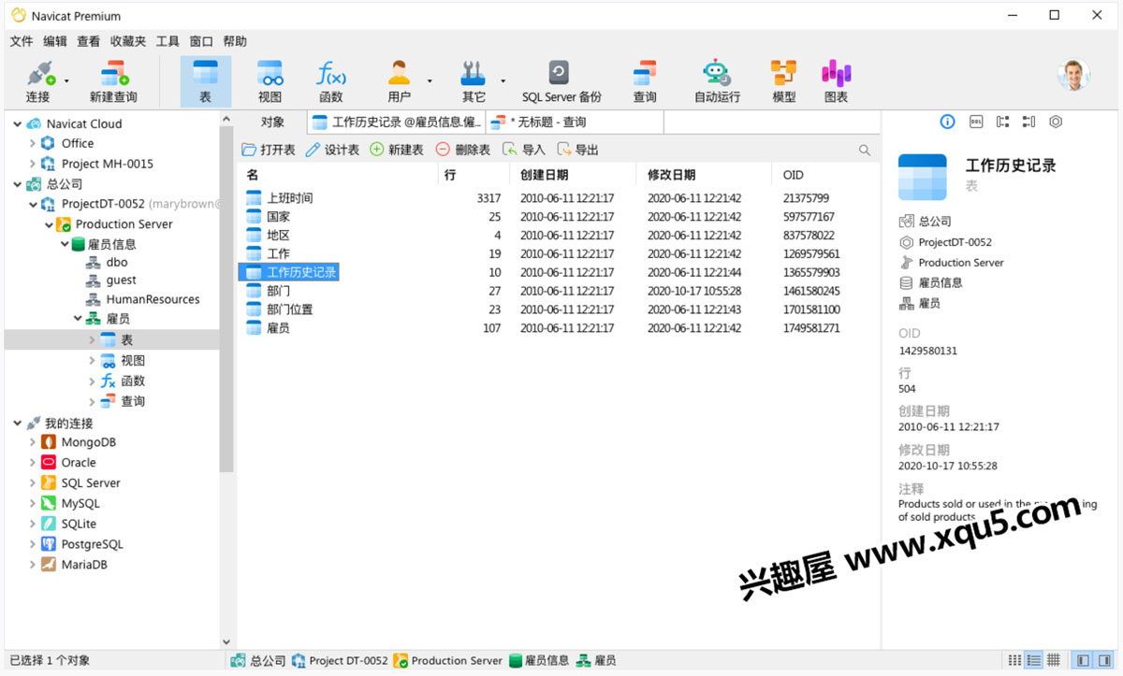
Task: Click the 连接 (Connection) toolbar icon
Action: [x=38, y=81]
